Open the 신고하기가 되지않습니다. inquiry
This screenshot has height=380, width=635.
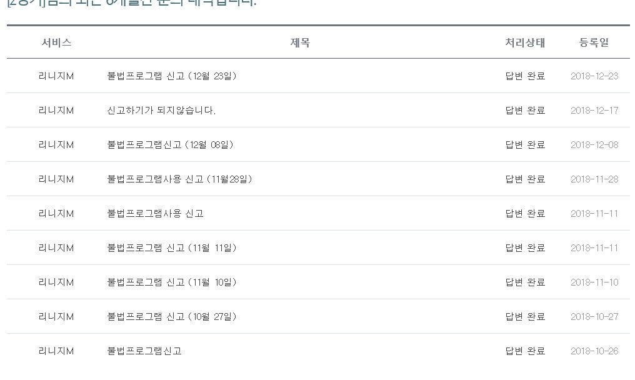click(161, 111)
